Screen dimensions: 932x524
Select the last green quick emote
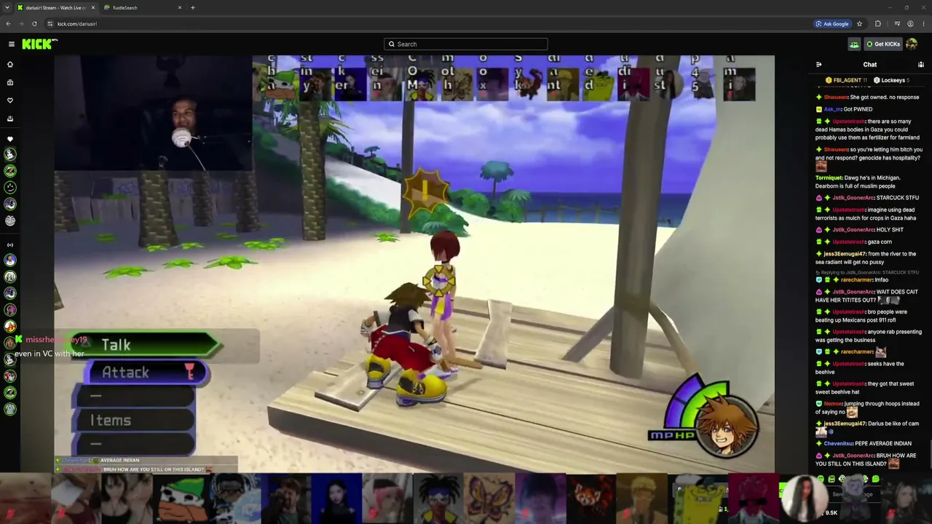875,479
